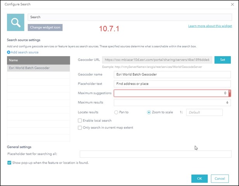
Task: Click the Example URL hint text
Action: tap(152, 67)
